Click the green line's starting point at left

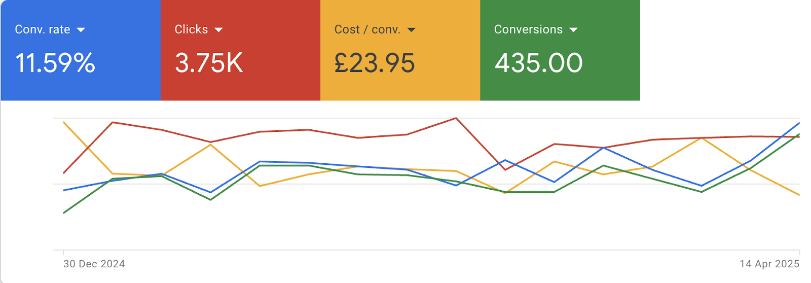click(x=64, y=213)
